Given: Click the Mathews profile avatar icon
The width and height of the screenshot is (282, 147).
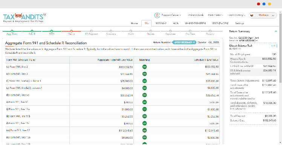Looking at the screenshot, I should [x=252, y=15].
